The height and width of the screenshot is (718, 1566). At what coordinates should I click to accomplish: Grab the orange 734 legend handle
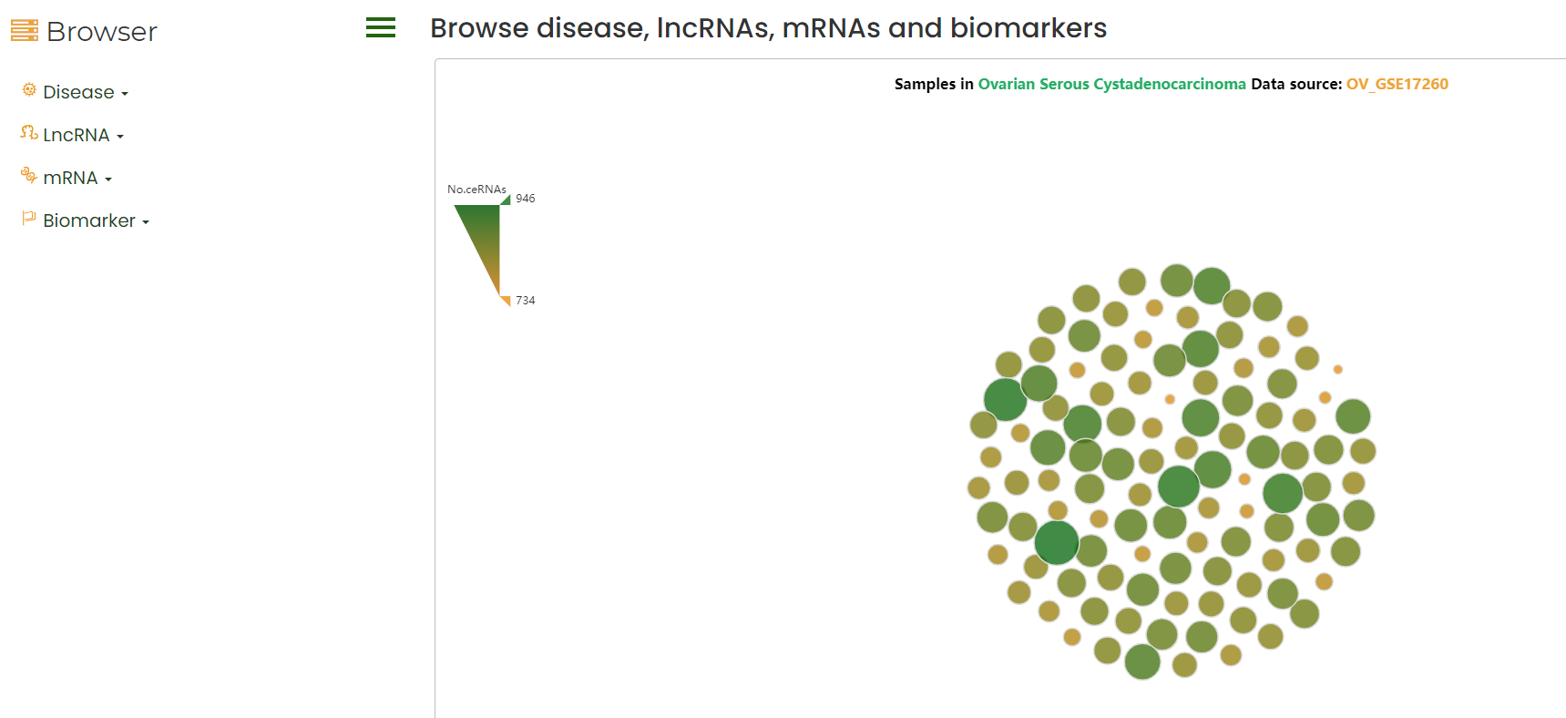pos(507,301)
